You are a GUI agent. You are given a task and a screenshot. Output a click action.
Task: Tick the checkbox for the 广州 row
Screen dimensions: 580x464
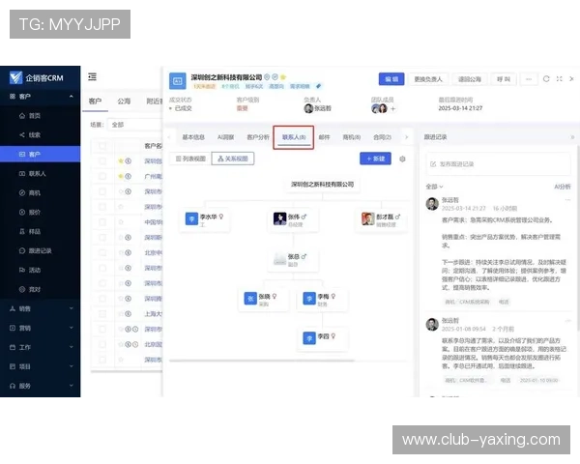[102, 176]
